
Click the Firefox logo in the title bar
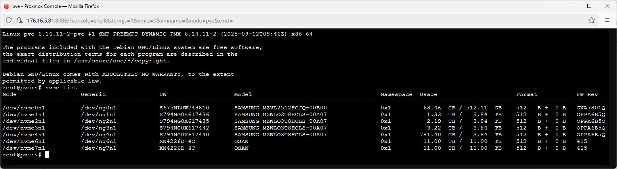6,6
